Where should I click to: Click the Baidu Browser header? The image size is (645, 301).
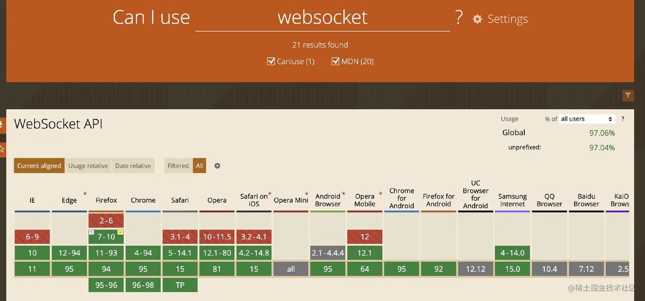(x=586, y=200)
